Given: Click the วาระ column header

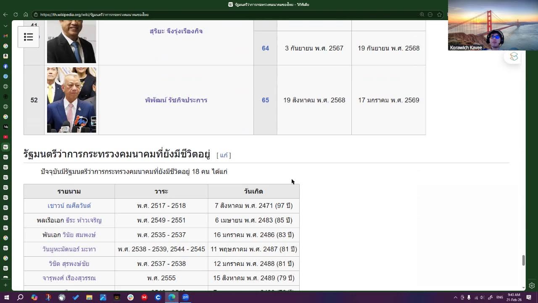Looking at the screenshot, I should 161,191.
